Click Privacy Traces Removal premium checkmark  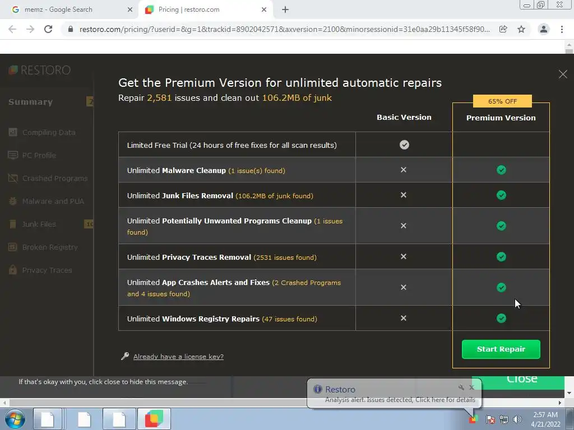click(501, 257)
